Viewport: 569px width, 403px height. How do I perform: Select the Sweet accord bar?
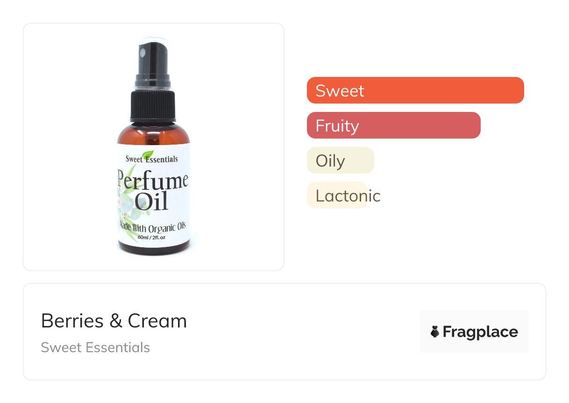click(415, 90)
